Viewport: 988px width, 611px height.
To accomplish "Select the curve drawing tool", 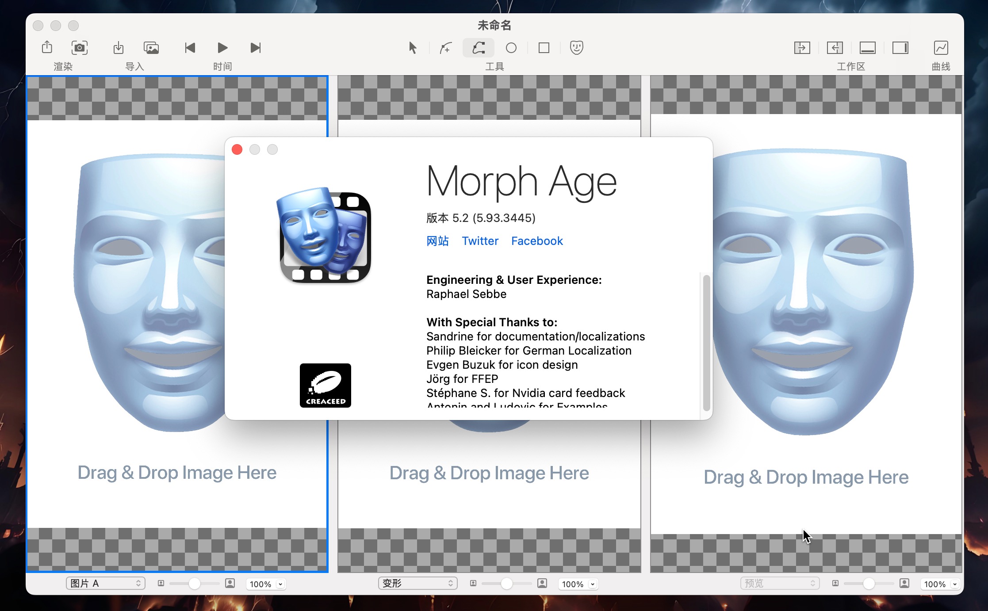I will point(479,47).
